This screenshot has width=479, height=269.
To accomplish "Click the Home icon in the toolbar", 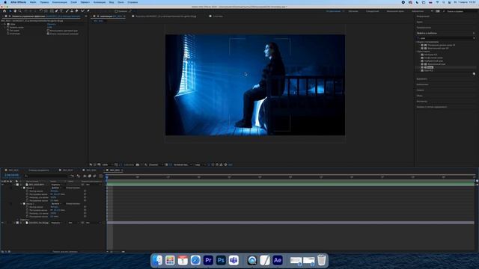I will tap(4, 11).
